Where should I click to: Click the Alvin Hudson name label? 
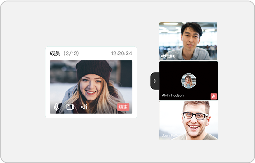(x=173, y=95)
